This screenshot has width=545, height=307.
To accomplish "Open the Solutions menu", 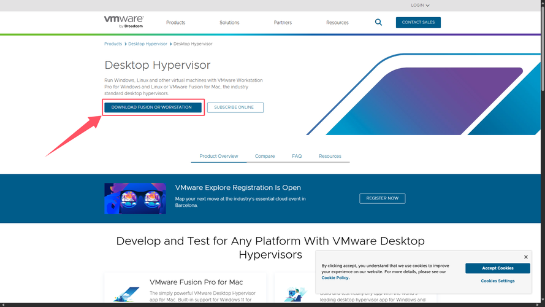I will [229, 23].
